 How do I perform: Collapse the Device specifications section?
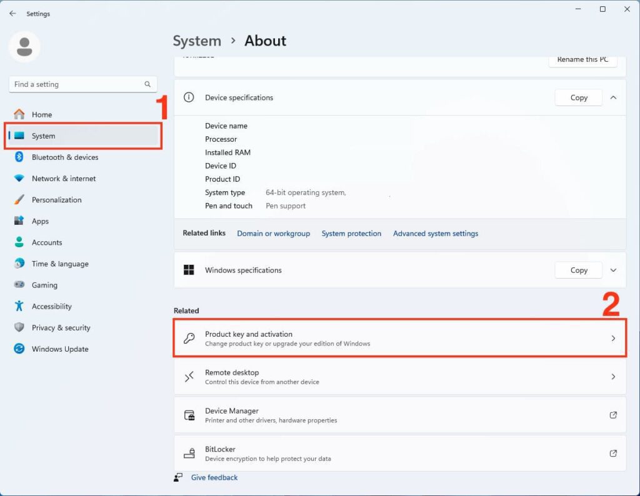(613, 97)
